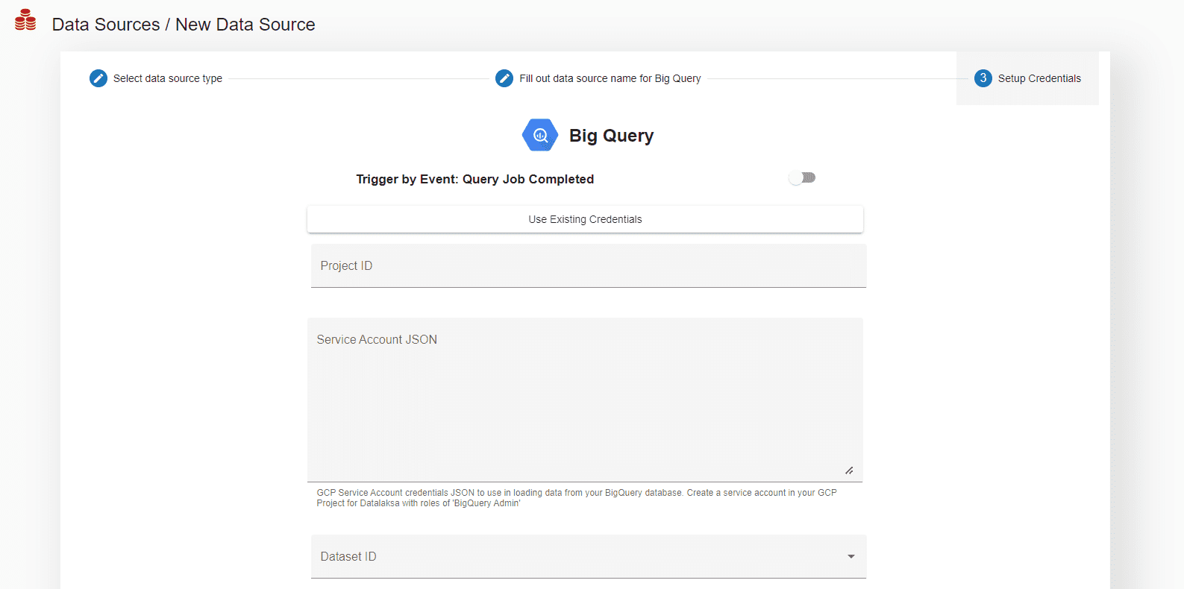Toggle Trigger by Event Query Job Completed switch
This screenshot has width=1184, height=589.
802,178
